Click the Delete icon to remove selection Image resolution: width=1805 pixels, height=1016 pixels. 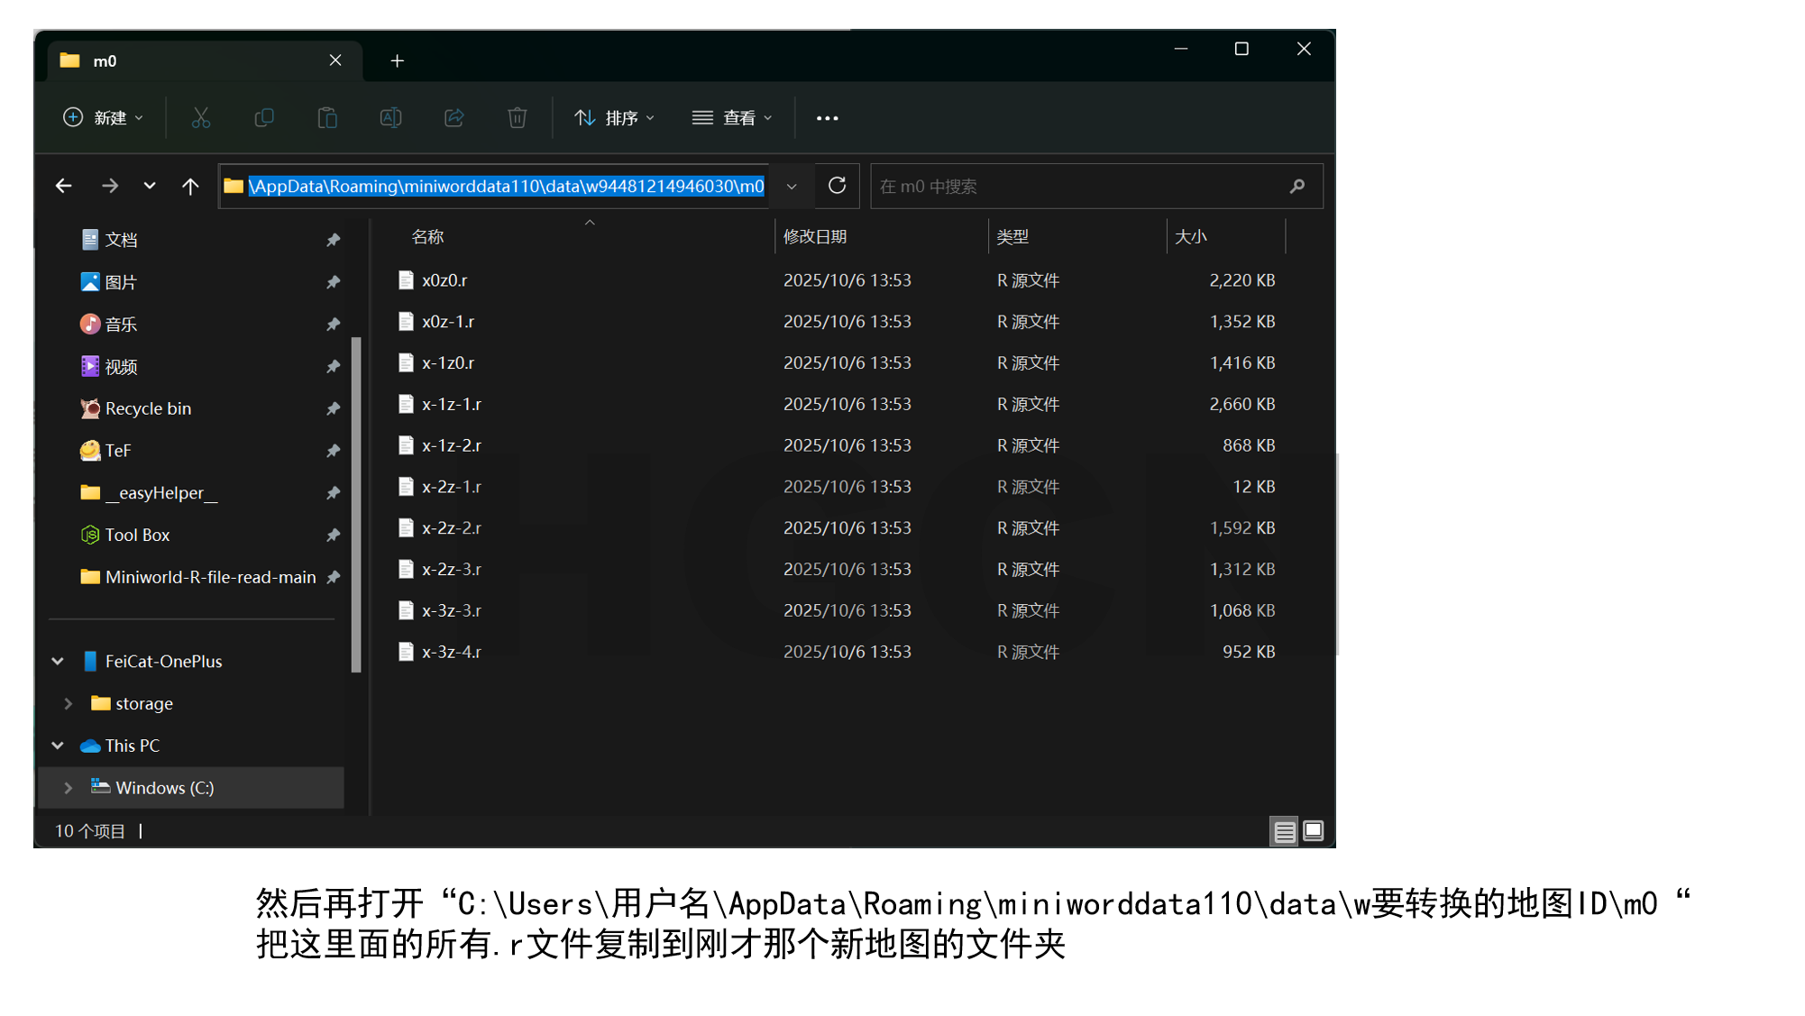pyautogui.click(x=517, y=117)
